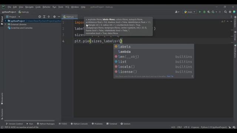The height and width of the screenshot is (133, 237).
Task: Go to previous highlighted error arrow
Action: [x=228, y=21]
